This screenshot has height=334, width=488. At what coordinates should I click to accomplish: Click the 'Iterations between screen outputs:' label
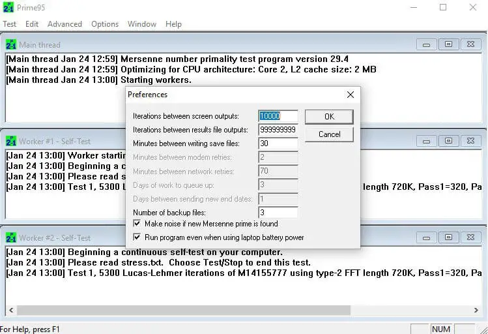tap(186, 116)
